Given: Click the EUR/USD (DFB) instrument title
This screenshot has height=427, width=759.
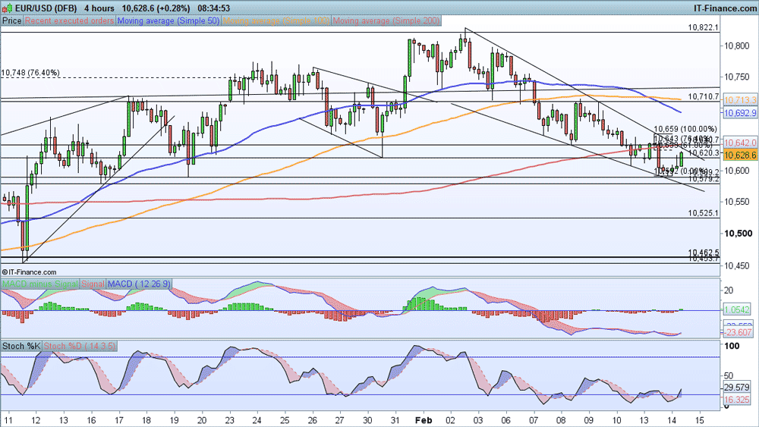Looking at the screenshot, I should 46,8.
